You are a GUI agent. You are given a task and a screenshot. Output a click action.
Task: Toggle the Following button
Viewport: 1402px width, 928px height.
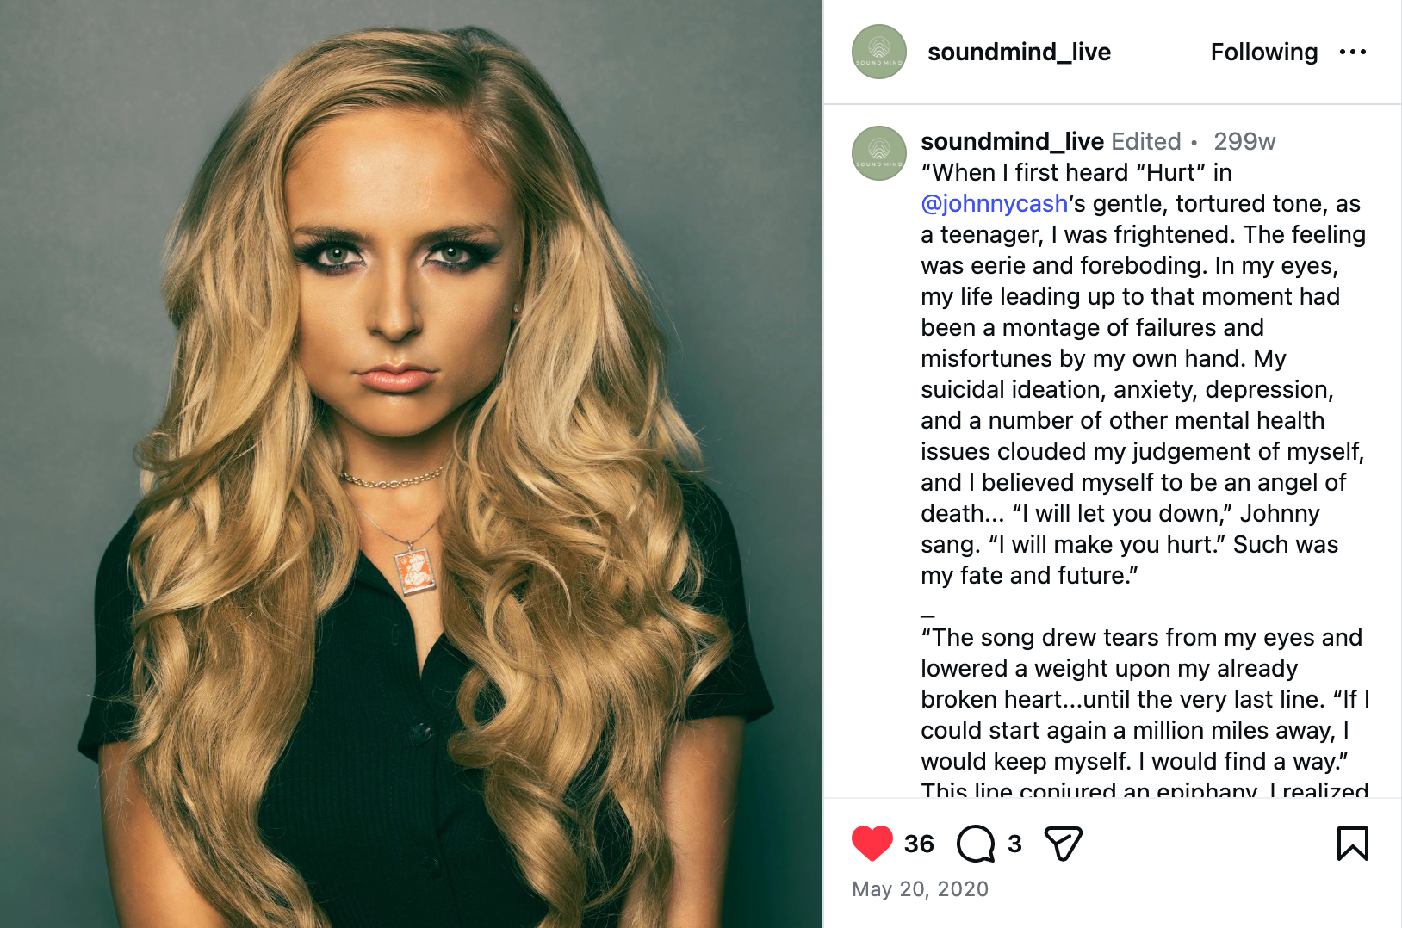pyautogui.click(x=1263, y=53)
